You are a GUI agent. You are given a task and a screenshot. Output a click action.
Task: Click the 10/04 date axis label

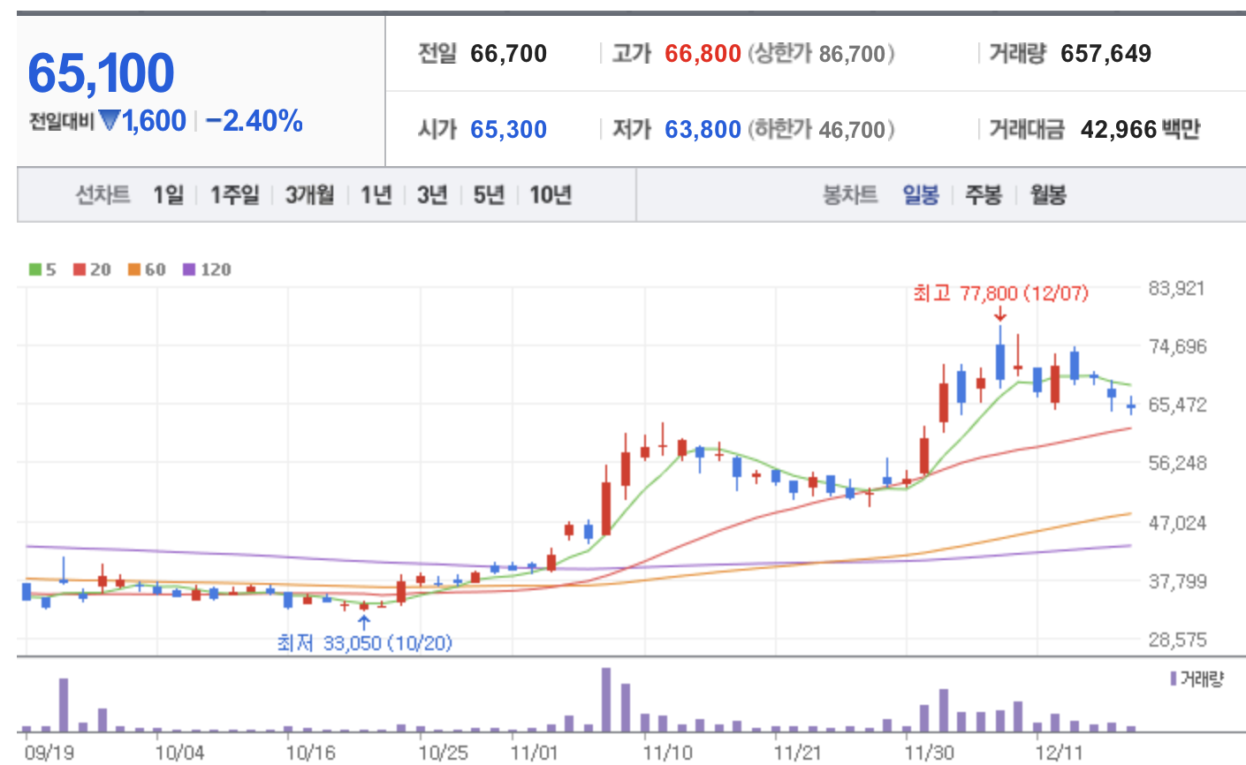pyautogui.click(x=179, y=753)
